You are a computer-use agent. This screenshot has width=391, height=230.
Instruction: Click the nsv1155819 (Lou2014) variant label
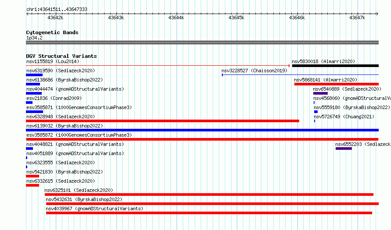click(53, 61)
